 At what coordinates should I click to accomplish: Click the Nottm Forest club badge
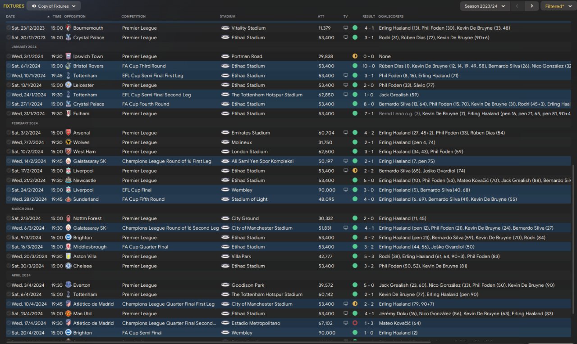(x=68, y=218)
